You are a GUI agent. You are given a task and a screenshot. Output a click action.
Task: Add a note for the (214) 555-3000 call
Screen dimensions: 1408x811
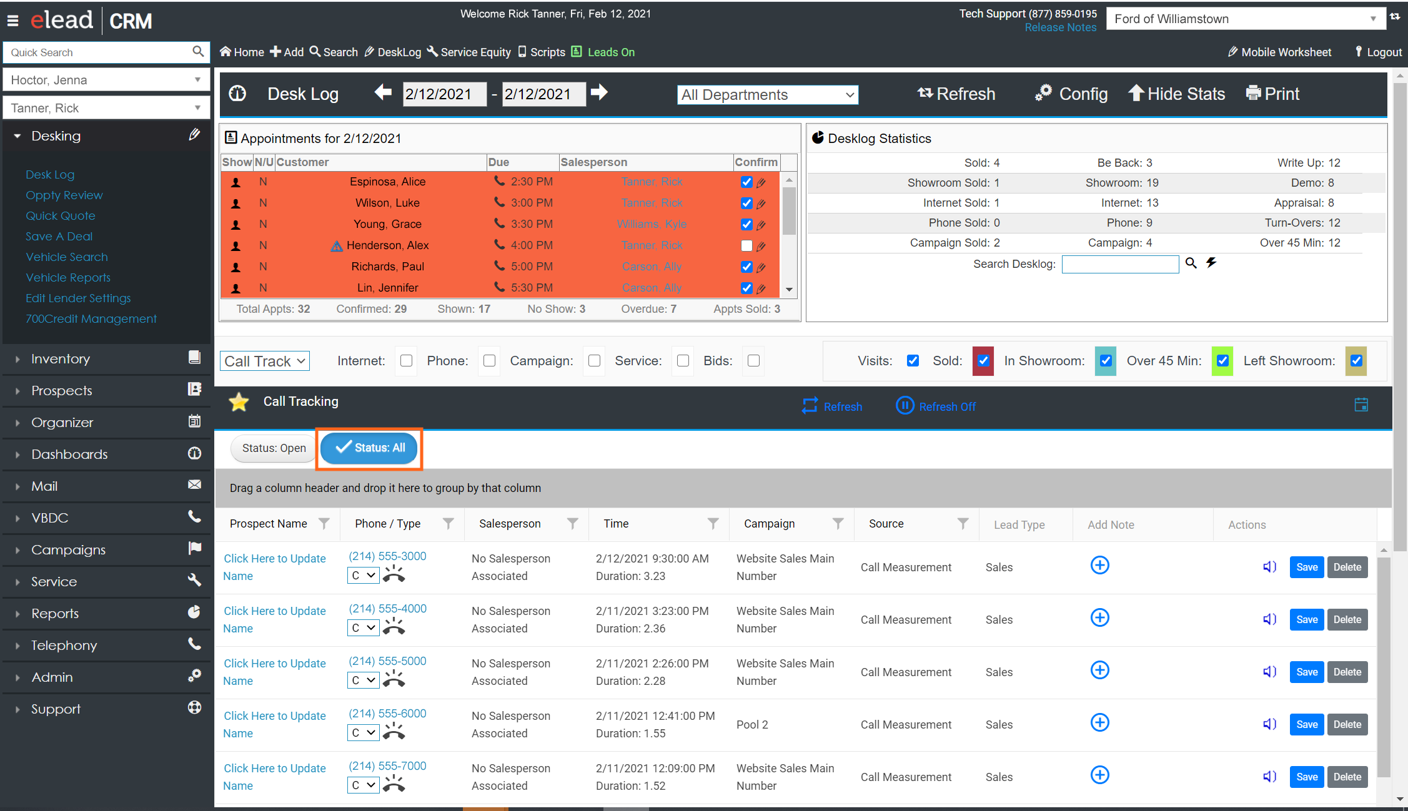point(1099,566)
